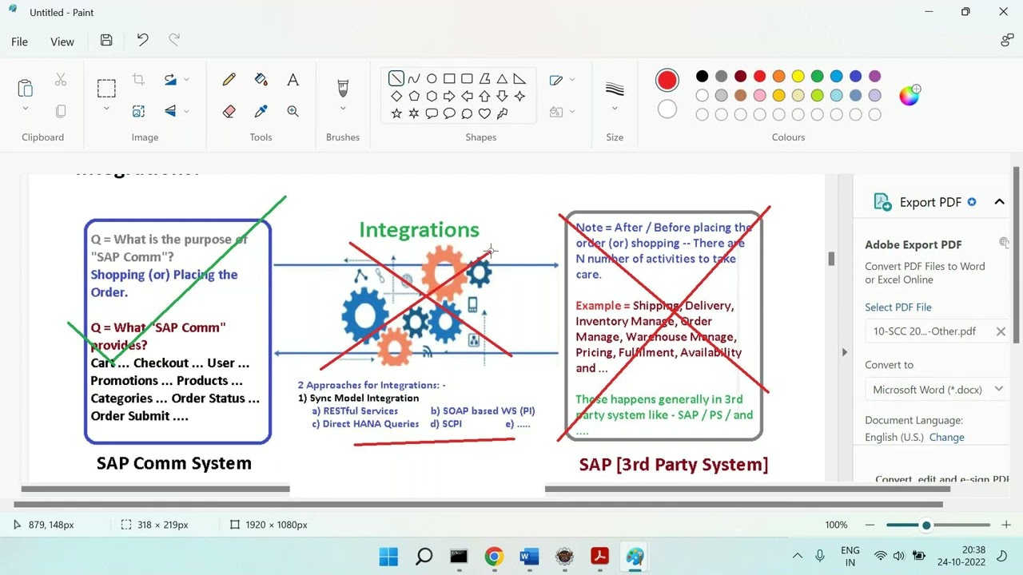Open Google Chrome from taskbar

[x=494, y=557]
